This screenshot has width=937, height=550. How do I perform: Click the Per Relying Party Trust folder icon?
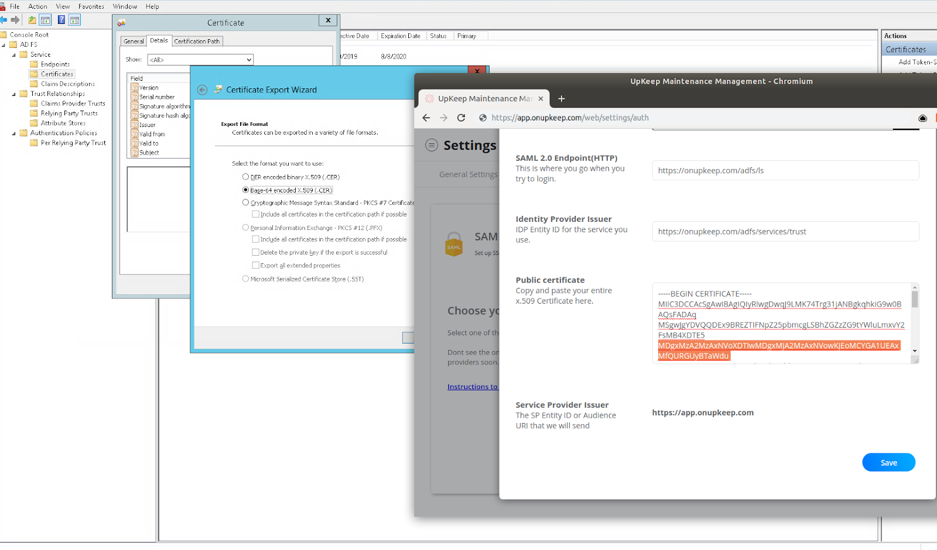(x=34, y=143)
